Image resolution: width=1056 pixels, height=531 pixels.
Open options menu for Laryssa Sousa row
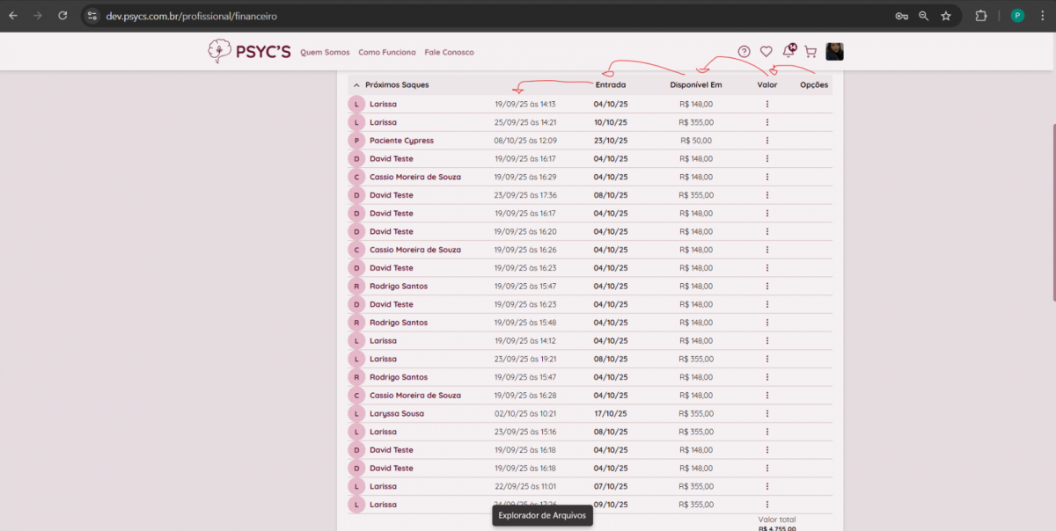tap(767, 413)
